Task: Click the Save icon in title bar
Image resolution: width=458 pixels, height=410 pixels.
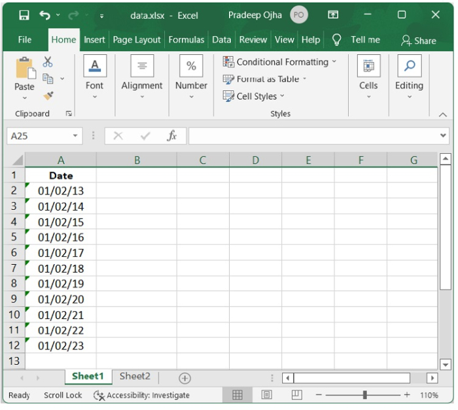Action: pos(24,15)
